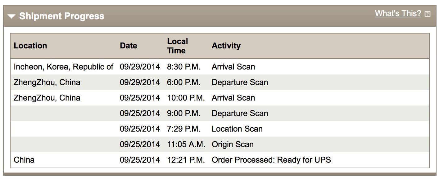Viewport: 439px width, 180px height.
Task: Select the Local Time column header
Action: (178, 46)
